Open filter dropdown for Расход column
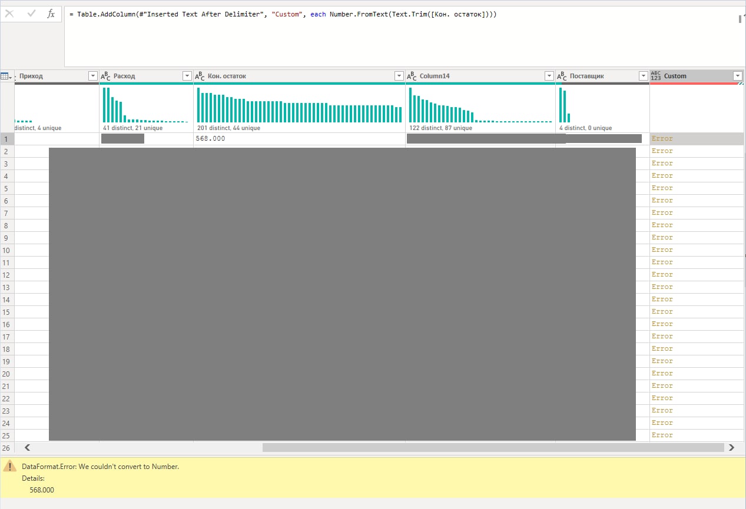Screen dimensions: 746x509 [187, 76]
